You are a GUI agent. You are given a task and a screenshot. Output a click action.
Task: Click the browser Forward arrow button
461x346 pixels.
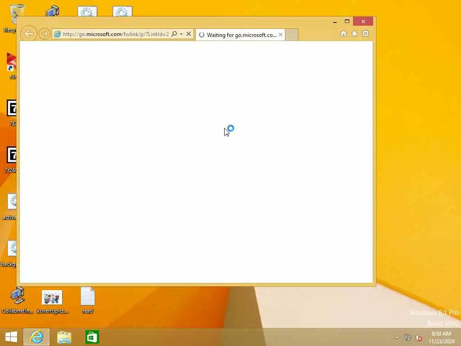(x=45, y=34)
